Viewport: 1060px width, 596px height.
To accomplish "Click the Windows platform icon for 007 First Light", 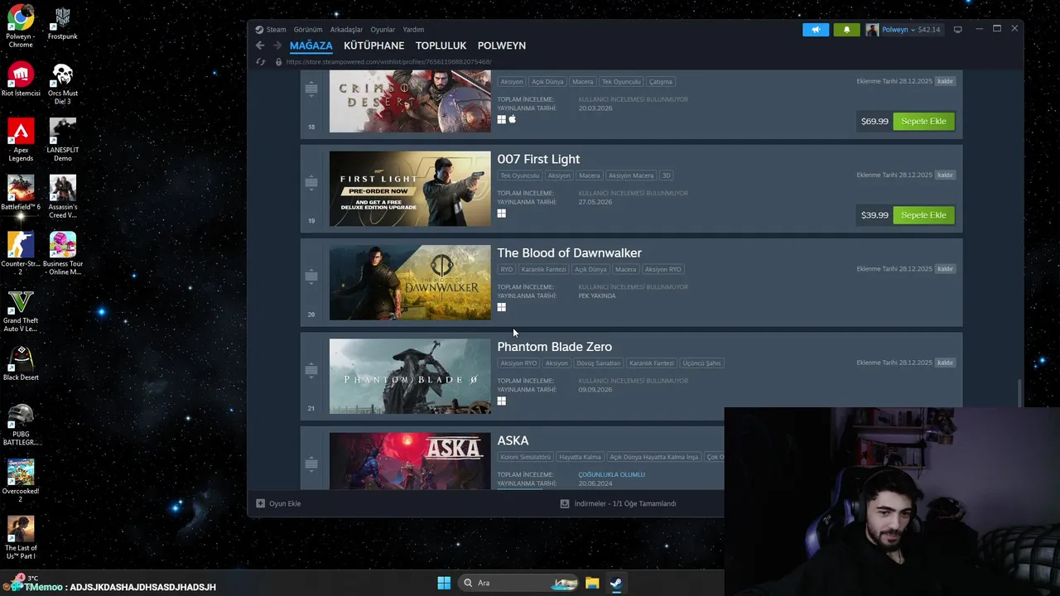I will (x=501, y=214).
